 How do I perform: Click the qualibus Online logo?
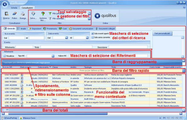click(x=105, y=16)
